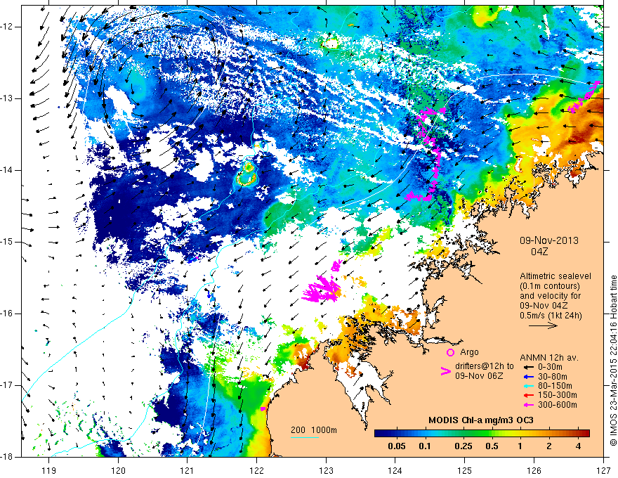This screenshot has width=618, height=478.
Task: Click the 'MODIS Chl-a mg/m3 OC3' title
Action: [481, 420]
